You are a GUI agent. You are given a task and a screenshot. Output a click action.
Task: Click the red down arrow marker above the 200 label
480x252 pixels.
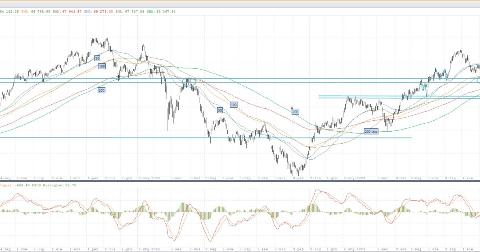(292, 108)
